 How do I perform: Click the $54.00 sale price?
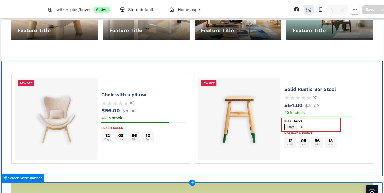coord(293,105)
